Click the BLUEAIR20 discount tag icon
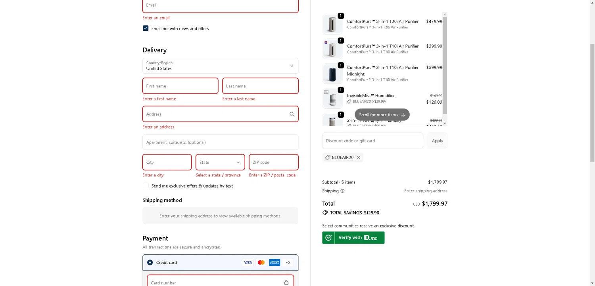The width and height of the screenshot is (595, 286). coord(328,157)
